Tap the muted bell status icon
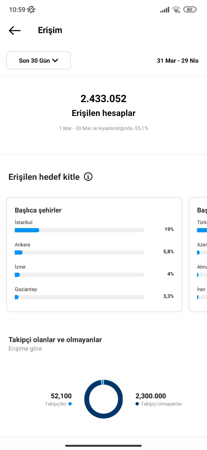 click(x=31, y=10)
